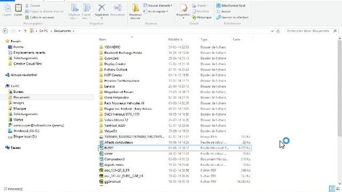Expand address bar history dropdown
The image size is (342, 192).
point(272,31)
